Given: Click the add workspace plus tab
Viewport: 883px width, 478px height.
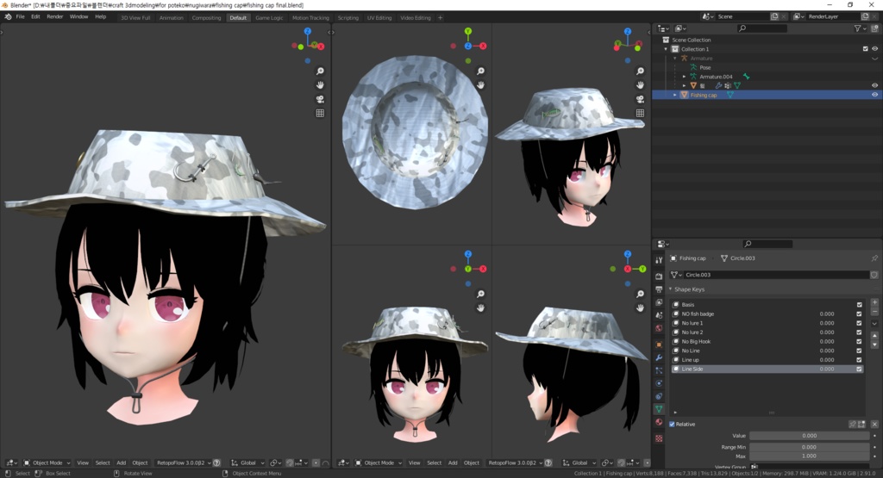Looking at the screenshot, I should point(441,17).
